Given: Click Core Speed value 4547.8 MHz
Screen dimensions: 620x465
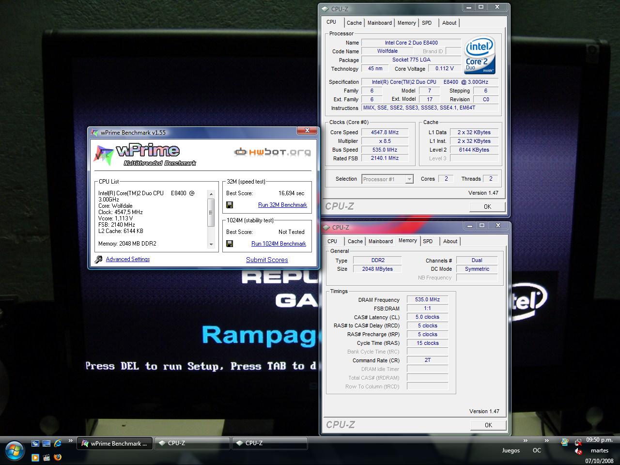Looking at the screenshot, I should [385, 132].
